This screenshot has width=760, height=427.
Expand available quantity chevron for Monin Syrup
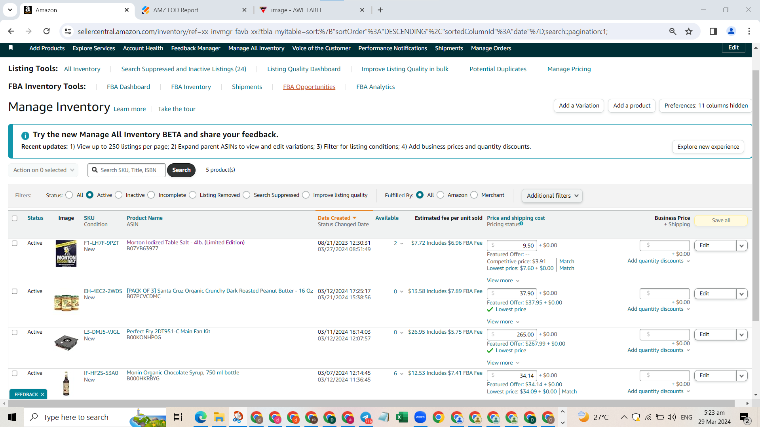coord(402,374)
